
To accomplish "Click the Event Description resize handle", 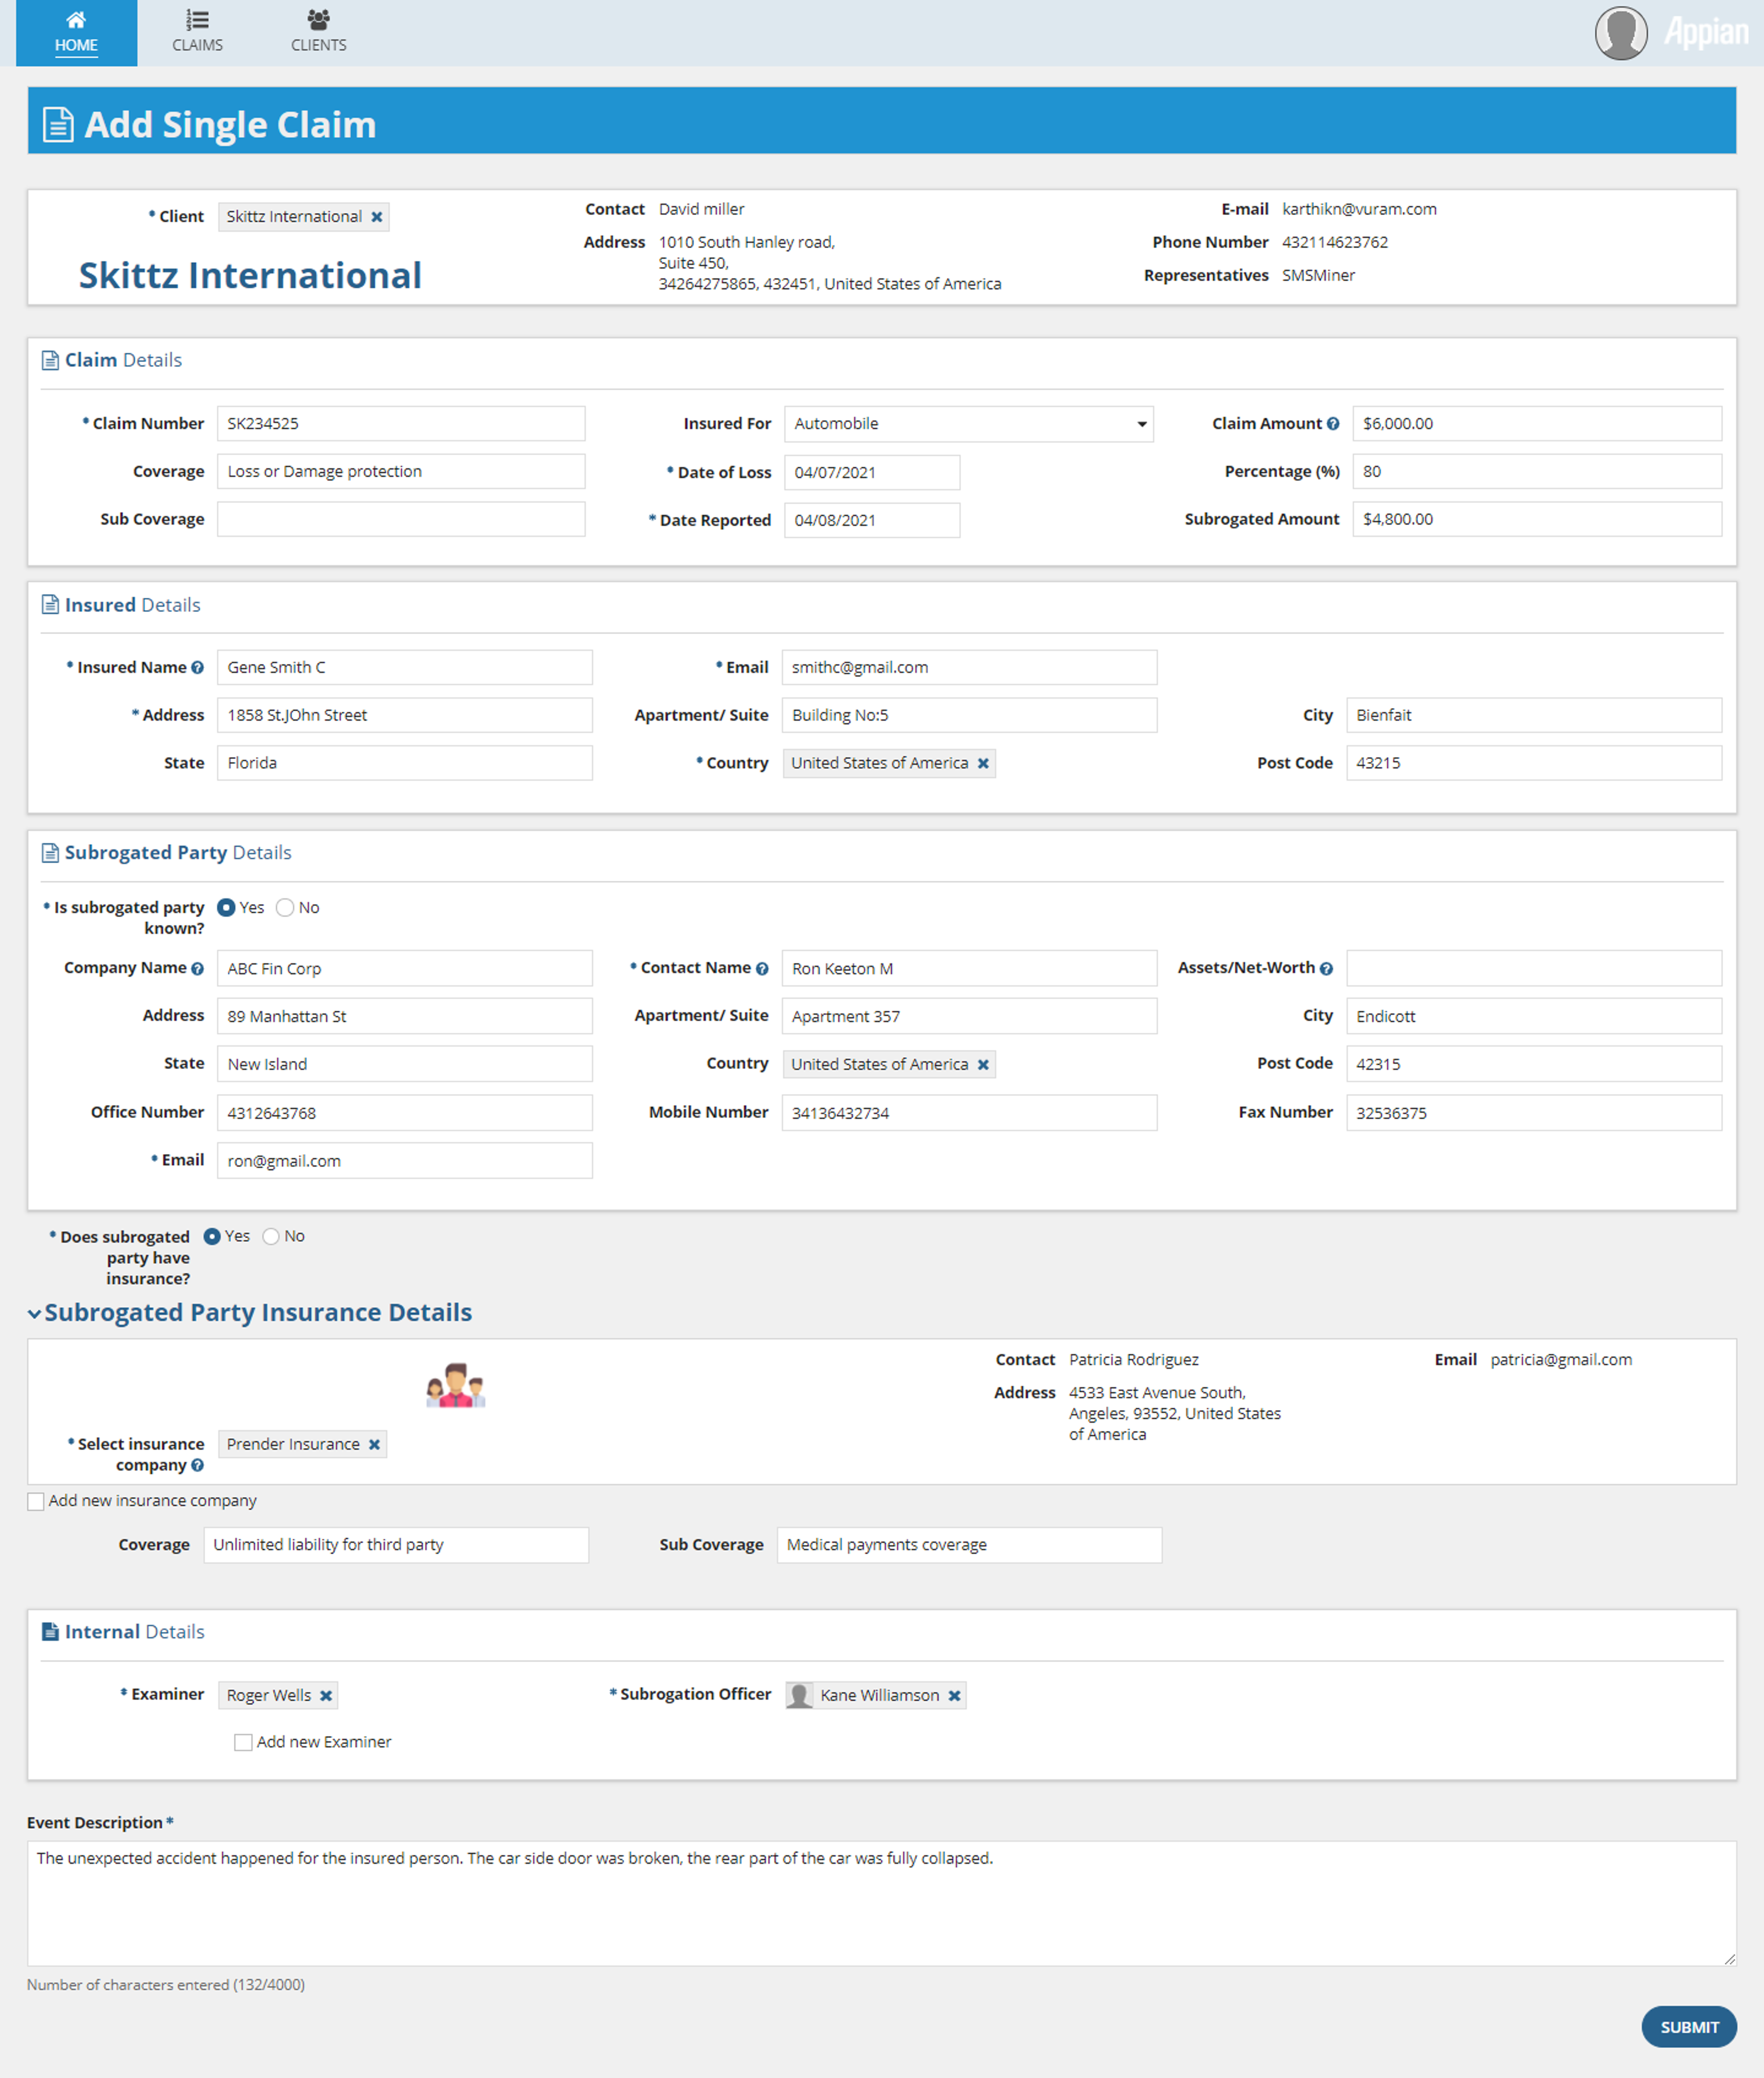I will click(1729, 1960).
